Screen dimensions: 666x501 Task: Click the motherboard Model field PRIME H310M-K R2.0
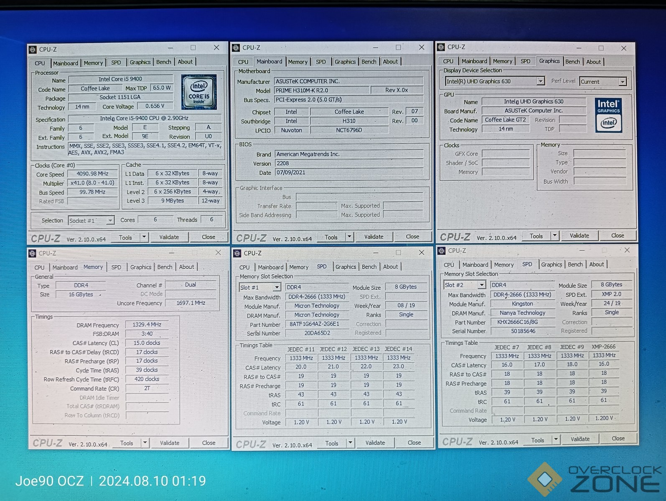point(322,91)
